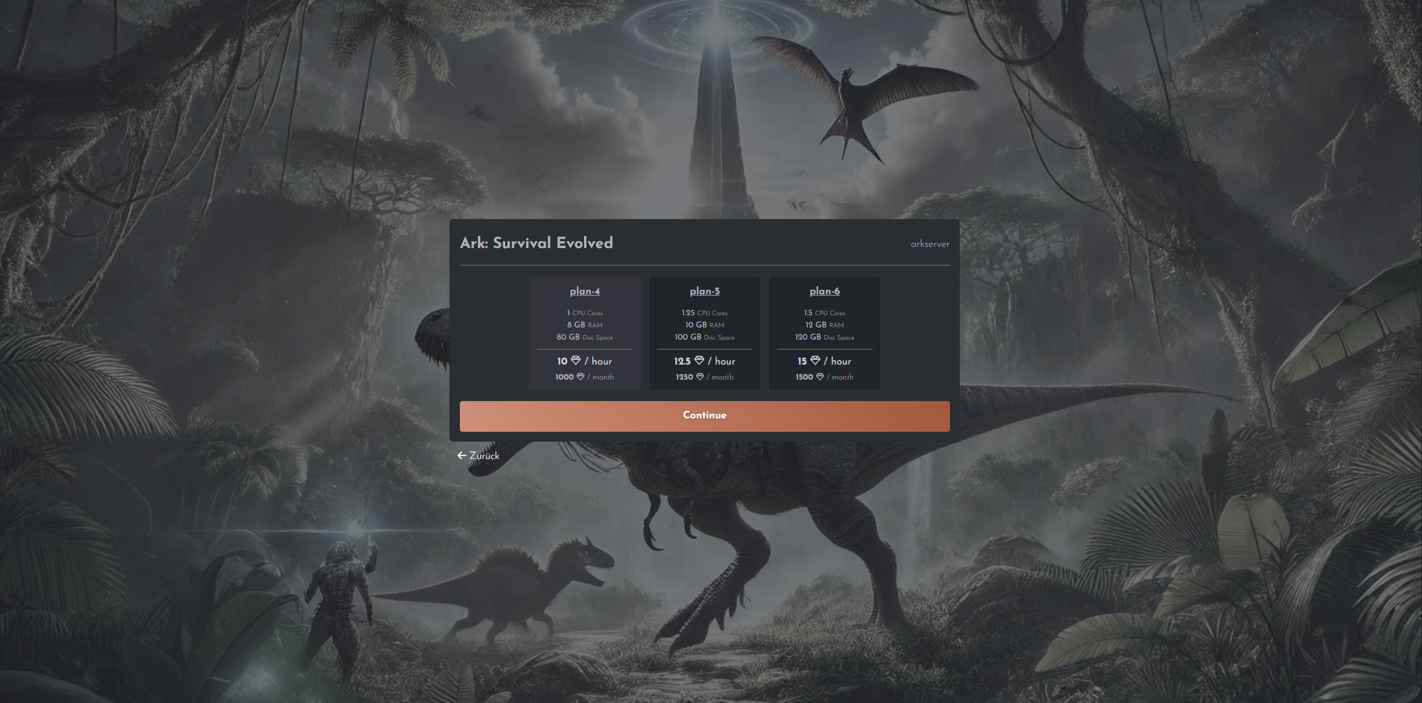Click plan-5's hourly price diamond icon

click(699, 360)
